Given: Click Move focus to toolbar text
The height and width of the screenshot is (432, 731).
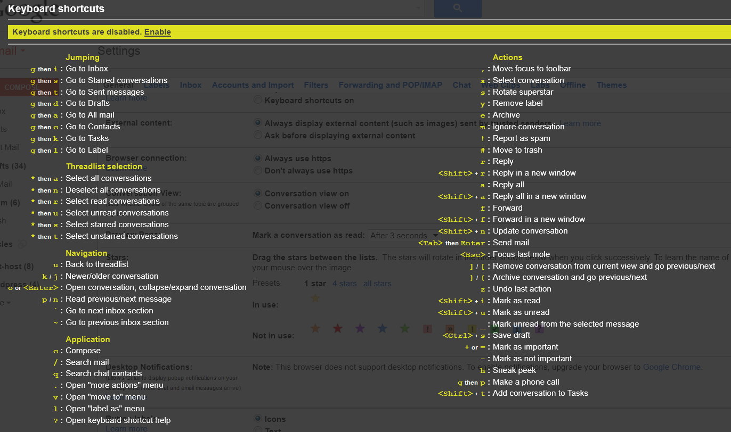Looking at the screenshot, I should point(532,69).
